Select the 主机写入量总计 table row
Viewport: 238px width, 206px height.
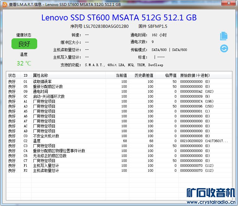[x=119, y=166]
